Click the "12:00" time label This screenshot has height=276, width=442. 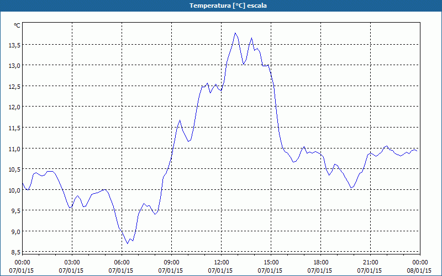click(222, 263)
